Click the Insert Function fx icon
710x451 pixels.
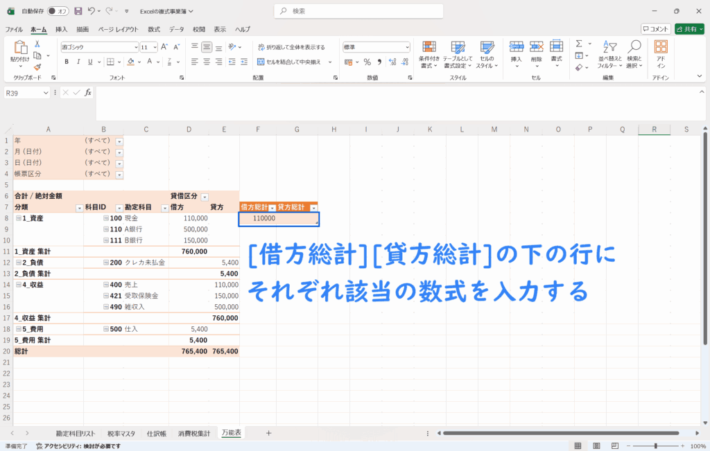pyautogui.click(x=88, y=92)
